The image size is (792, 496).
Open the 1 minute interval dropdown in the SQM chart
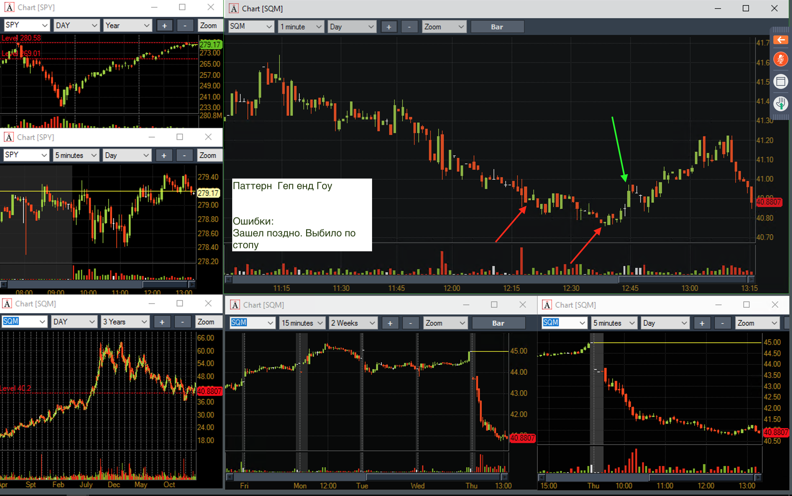click(301, 27)
